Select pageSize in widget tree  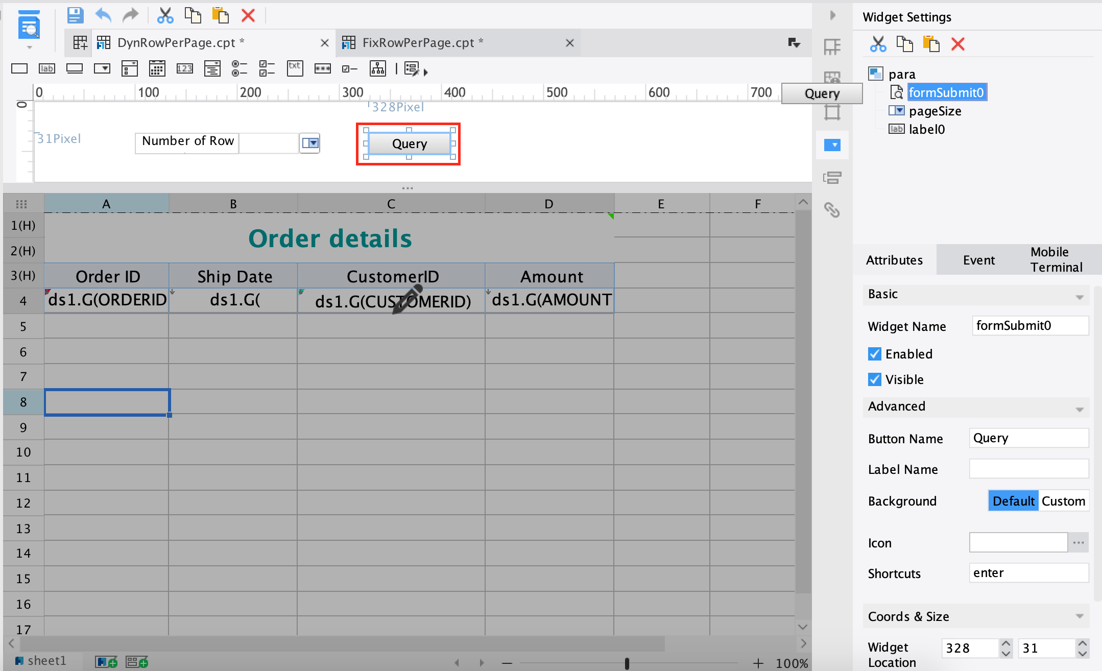point(935,111)
